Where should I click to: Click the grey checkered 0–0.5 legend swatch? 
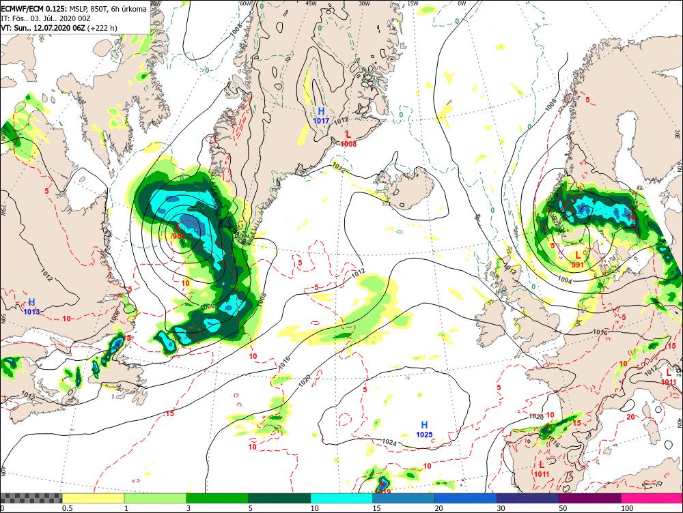click(x=31, y=498)
